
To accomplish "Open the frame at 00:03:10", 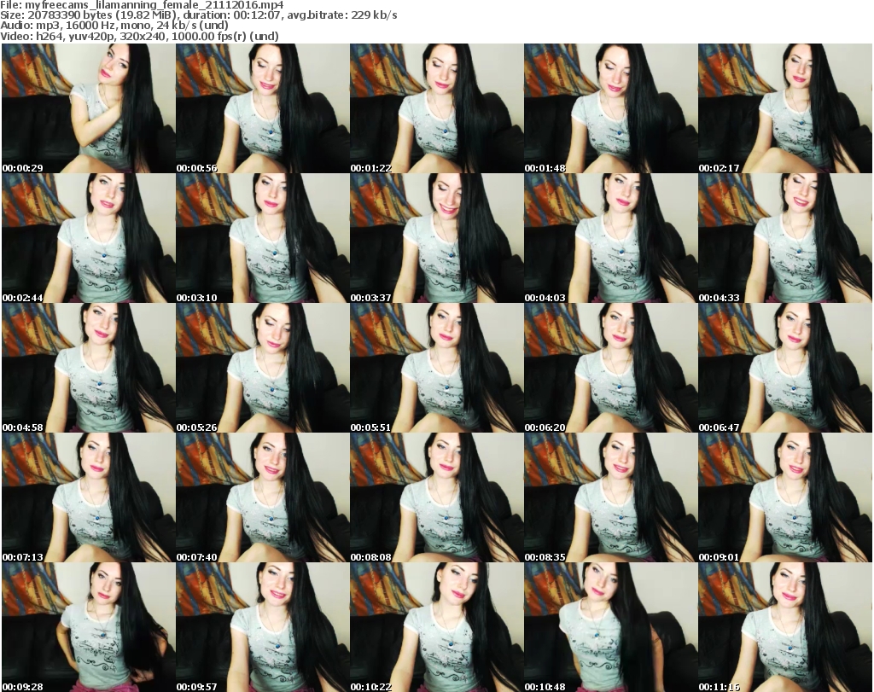I will tap(263, 238).
